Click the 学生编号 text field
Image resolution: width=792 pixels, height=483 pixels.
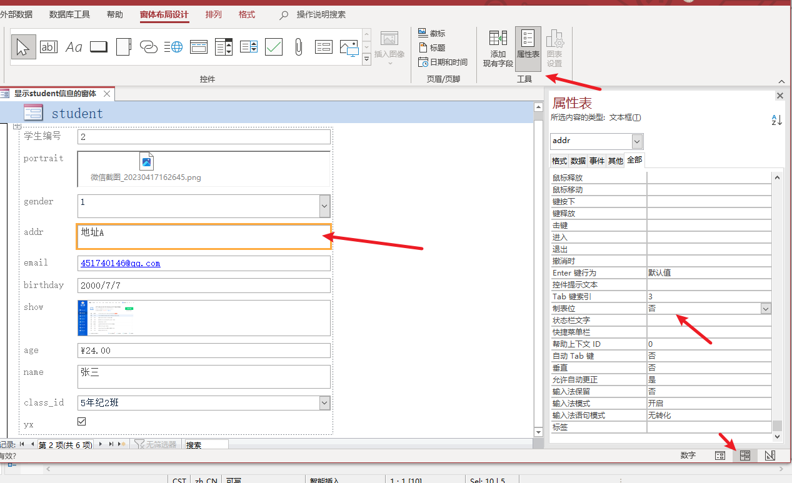[x=204, y=137]
